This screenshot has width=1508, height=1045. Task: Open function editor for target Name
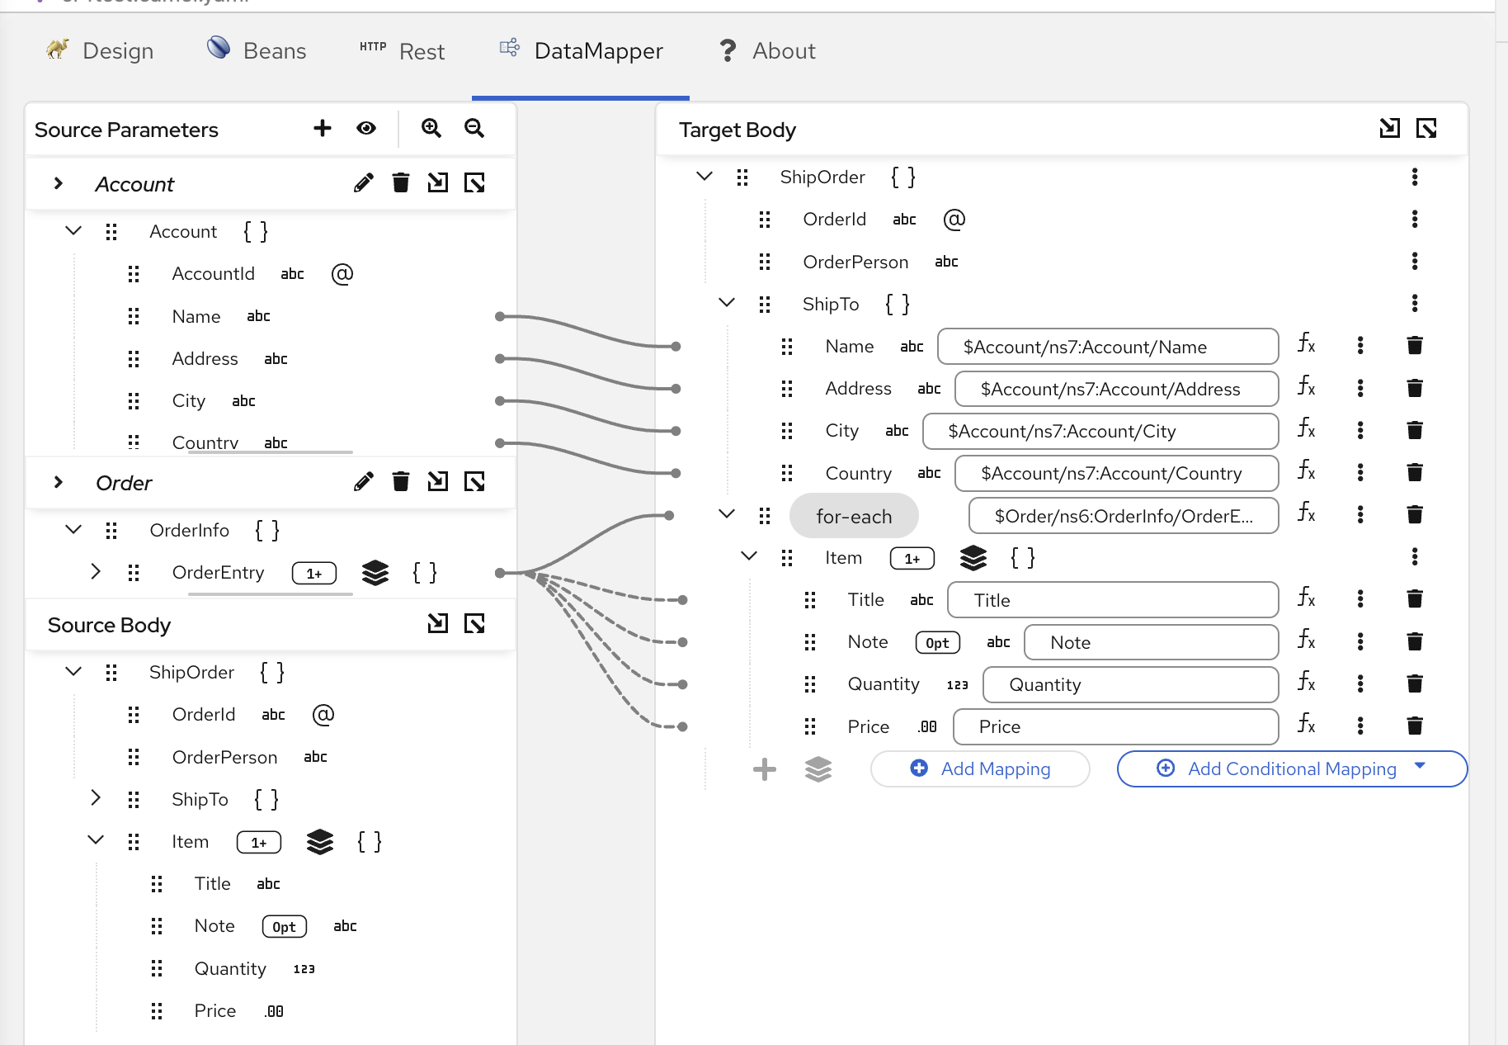(x=1307, y=343)
